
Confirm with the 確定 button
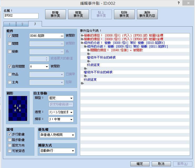click(x=140, y=164)
